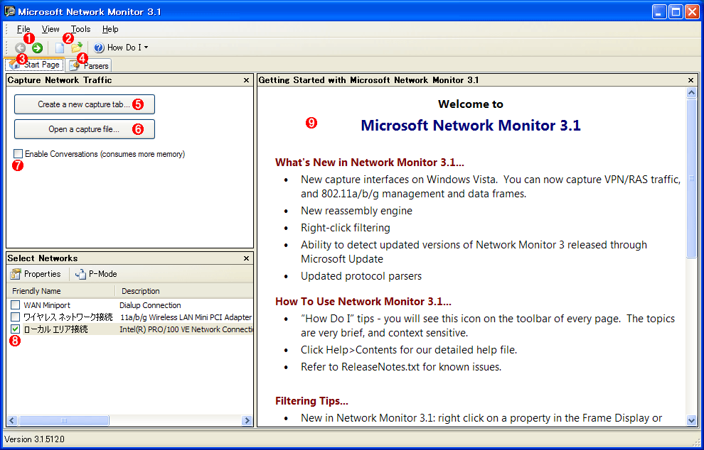Click the Refer to ReleaseNotes.txt bullet text
Screen dimensions: 704x450
pyautogui.click(x=401, y=367)
